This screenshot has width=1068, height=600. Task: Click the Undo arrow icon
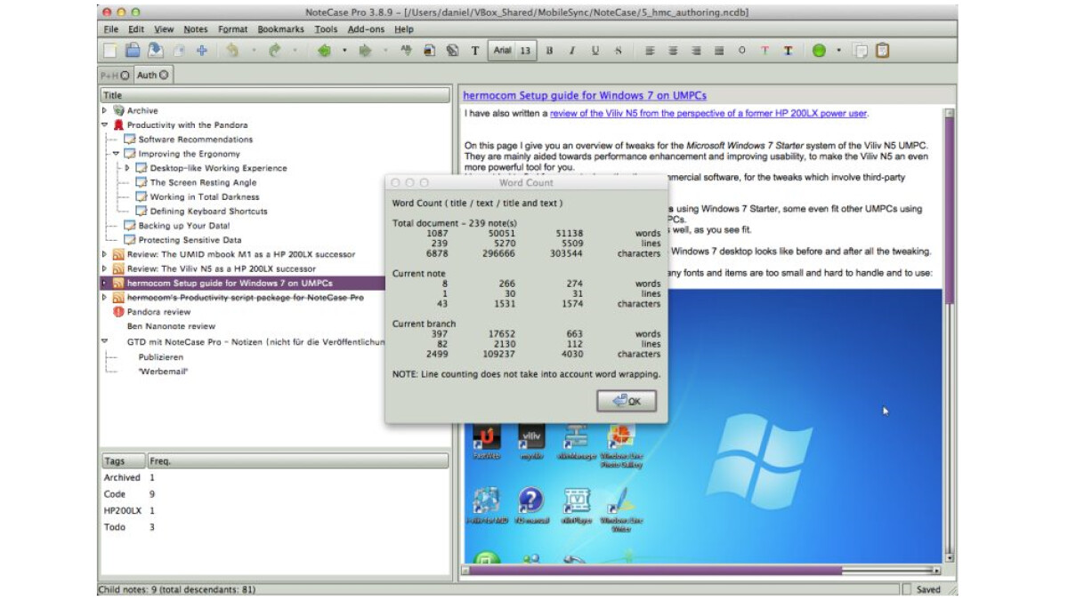tap(232, 51)
